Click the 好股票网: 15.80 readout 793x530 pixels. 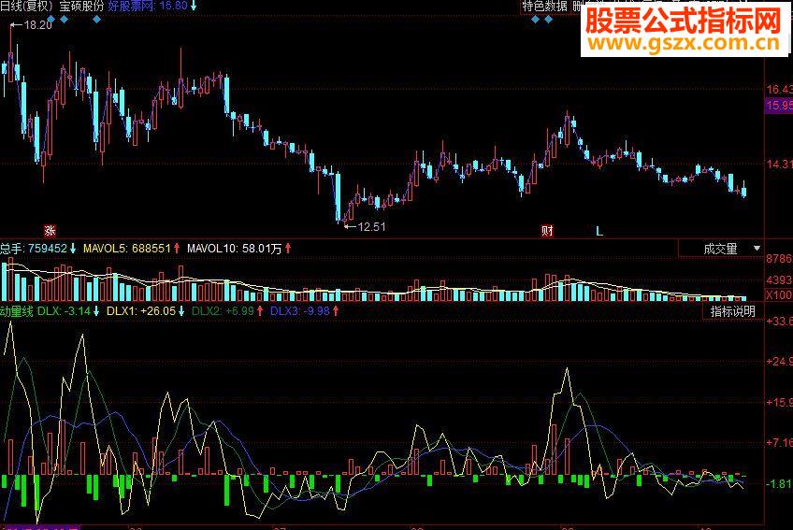tap(148, 6)
